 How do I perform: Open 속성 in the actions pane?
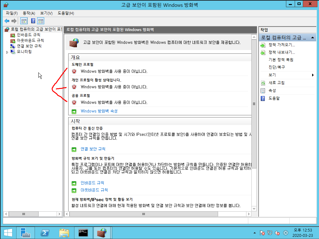(272, 90)
